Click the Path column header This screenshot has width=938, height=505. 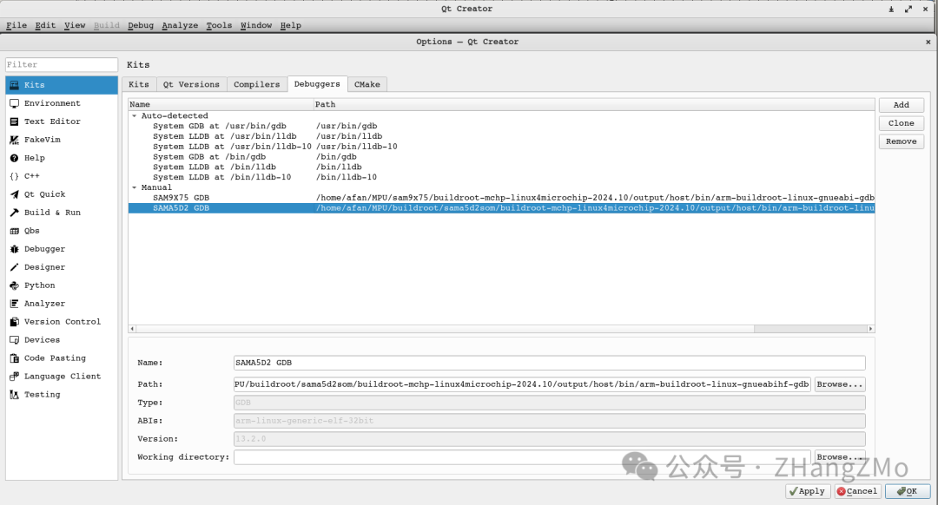[594, 105]
